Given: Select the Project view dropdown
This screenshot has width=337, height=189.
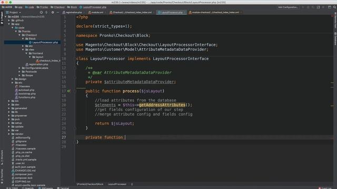Looking at the screenshot, I should point(13,13).
